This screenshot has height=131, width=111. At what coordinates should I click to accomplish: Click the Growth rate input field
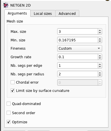(78, 57)
